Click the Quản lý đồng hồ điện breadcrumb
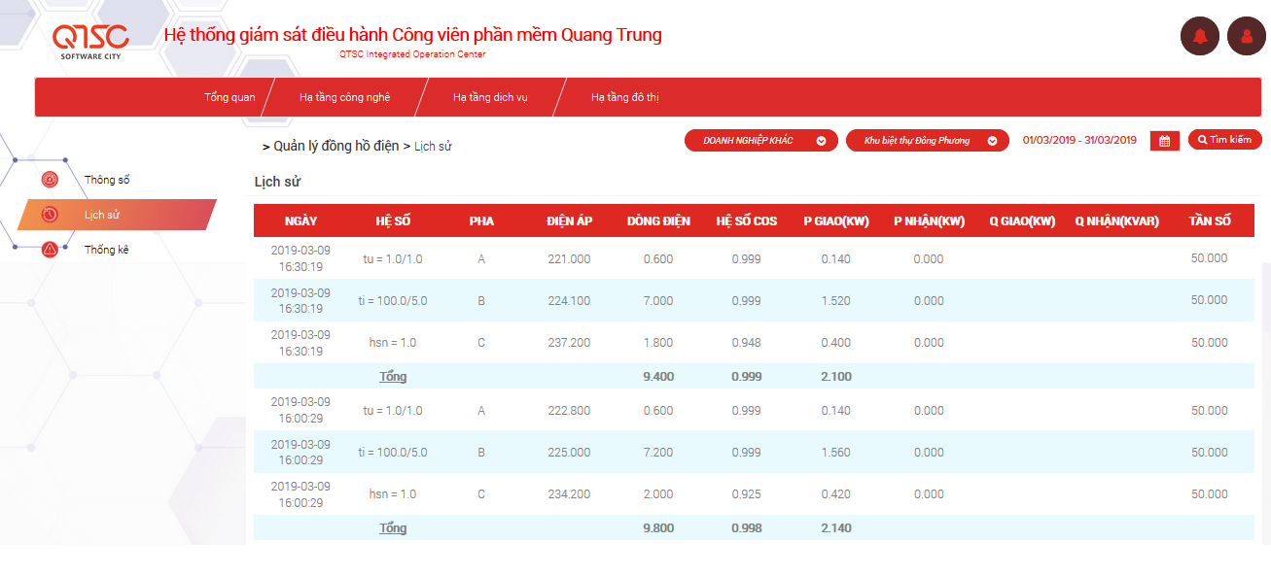 point(335,146)
